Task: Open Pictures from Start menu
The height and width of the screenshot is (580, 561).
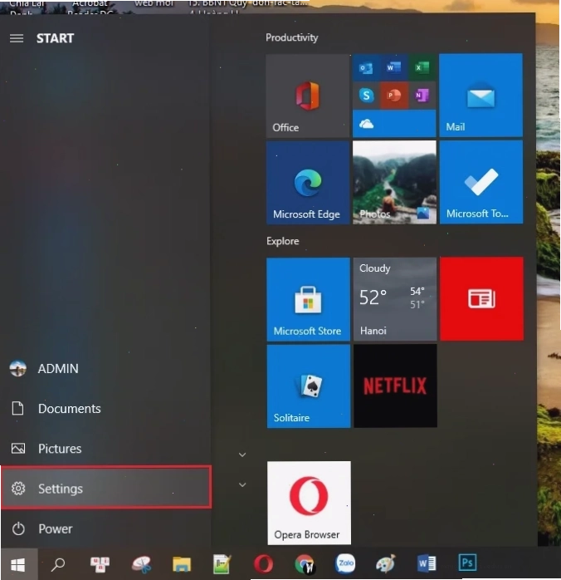Action: point(105,449)
